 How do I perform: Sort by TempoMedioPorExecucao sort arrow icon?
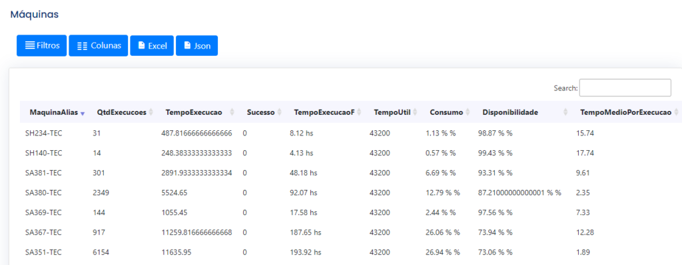click(x=675, y=112)
